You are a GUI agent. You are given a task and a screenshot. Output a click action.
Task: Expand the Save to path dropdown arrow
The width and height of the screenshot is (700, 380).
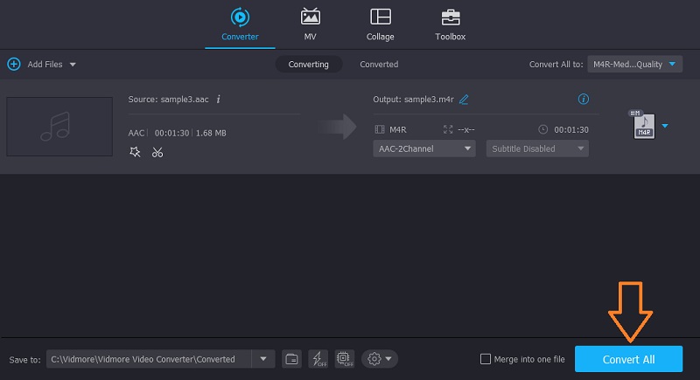tap(263, 359)
